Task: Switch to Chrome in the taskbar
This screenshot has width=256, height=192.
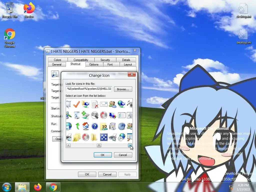Action: [x=53, y=187]
